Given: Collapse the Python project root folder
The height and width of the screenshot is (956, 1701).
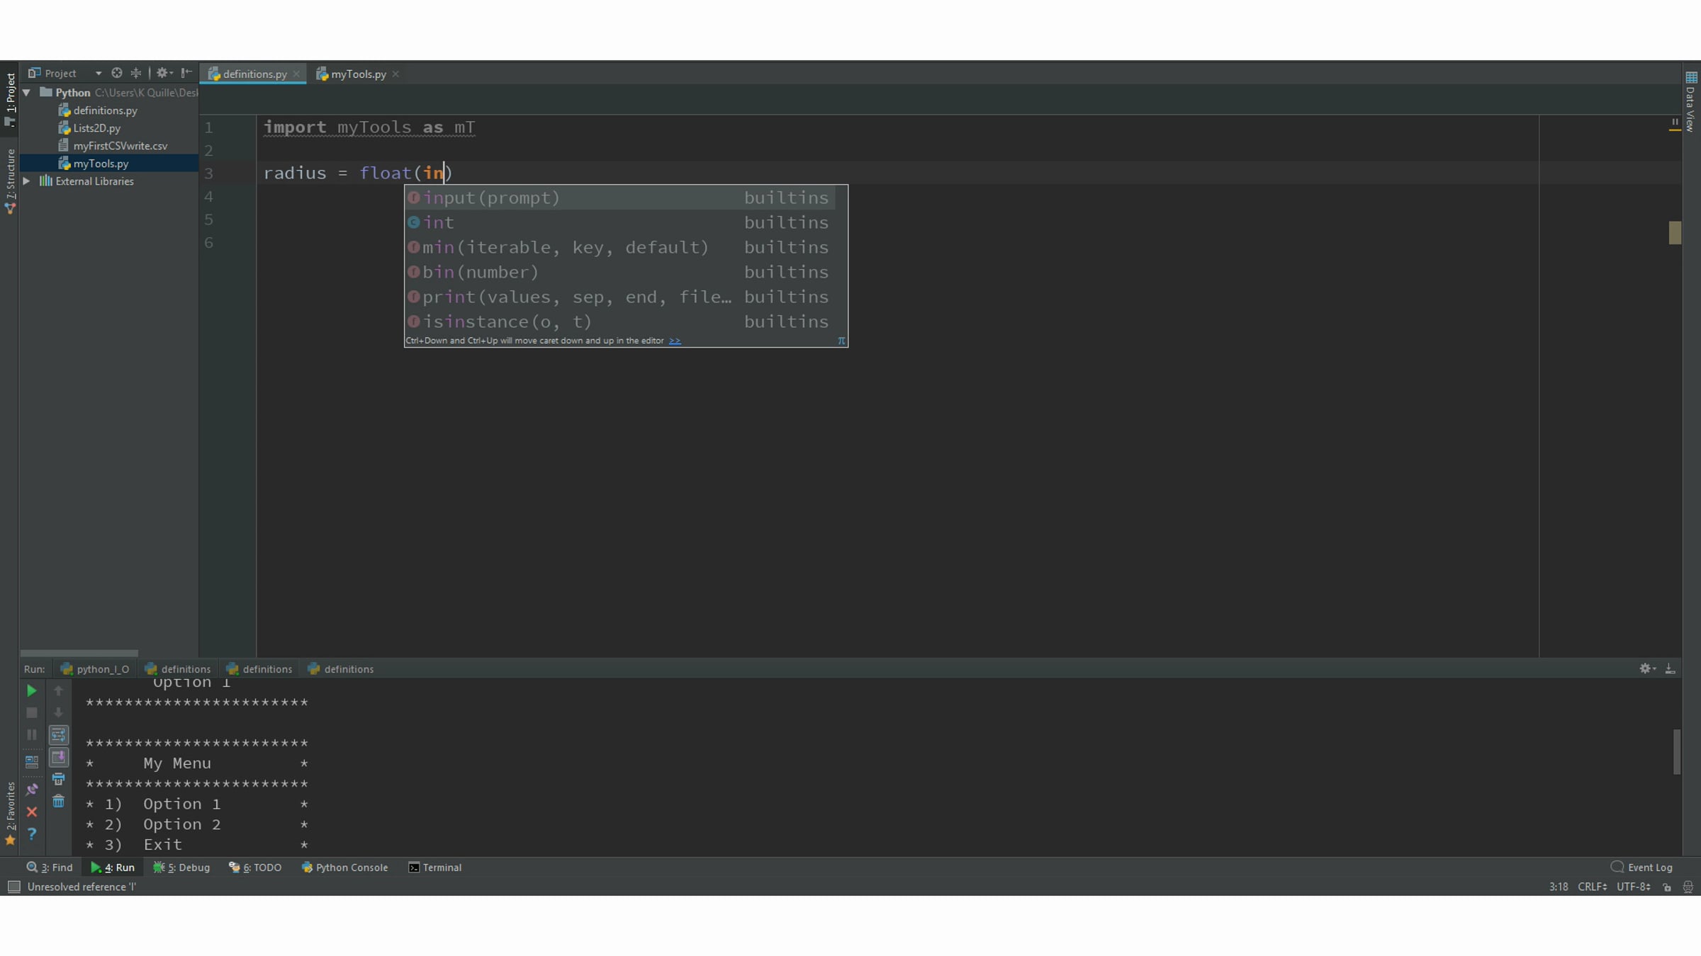Looking at the screenshot, I should pos(27,93).
